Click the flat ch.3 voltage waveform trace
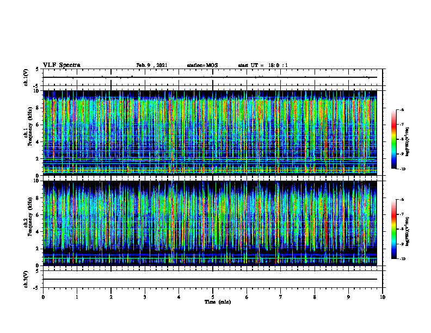This screenshot has width=431, height=333. pyautogui.click(x=210, y=279)
